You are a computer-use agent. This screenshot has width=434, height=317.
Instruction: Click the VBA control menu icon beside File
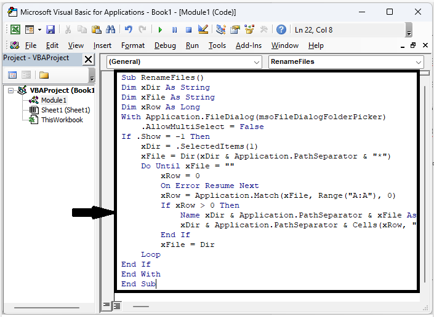14,45
